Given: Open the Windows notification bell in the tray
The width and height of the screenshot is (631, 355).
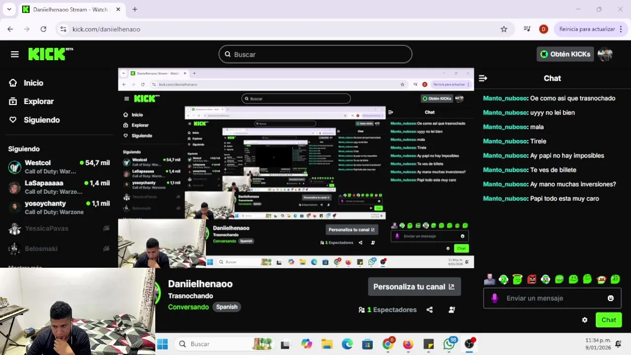Looking at the screenshot, I should 618,344.
